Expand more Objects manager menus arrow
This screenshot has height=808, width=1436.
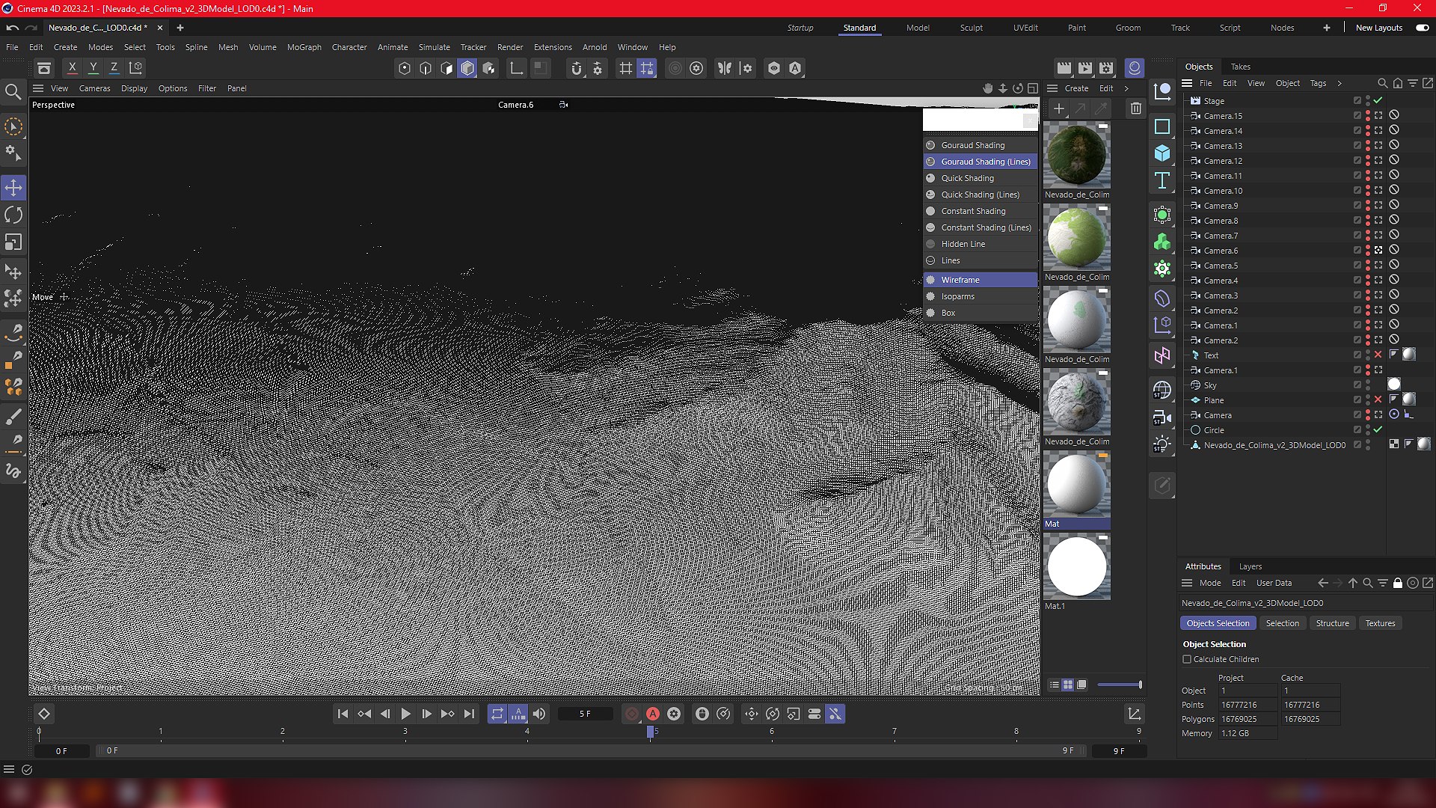pyautogui.click(x=1340, y=83)
